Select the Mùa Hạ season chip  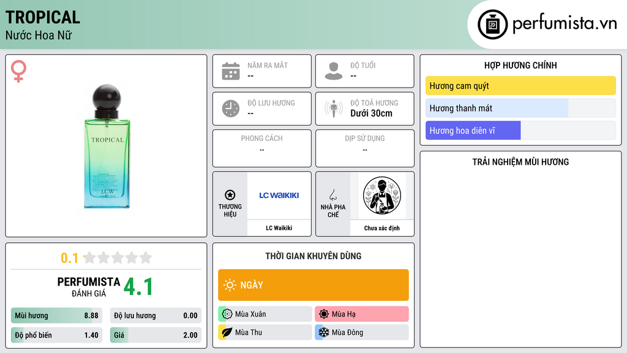362,314
